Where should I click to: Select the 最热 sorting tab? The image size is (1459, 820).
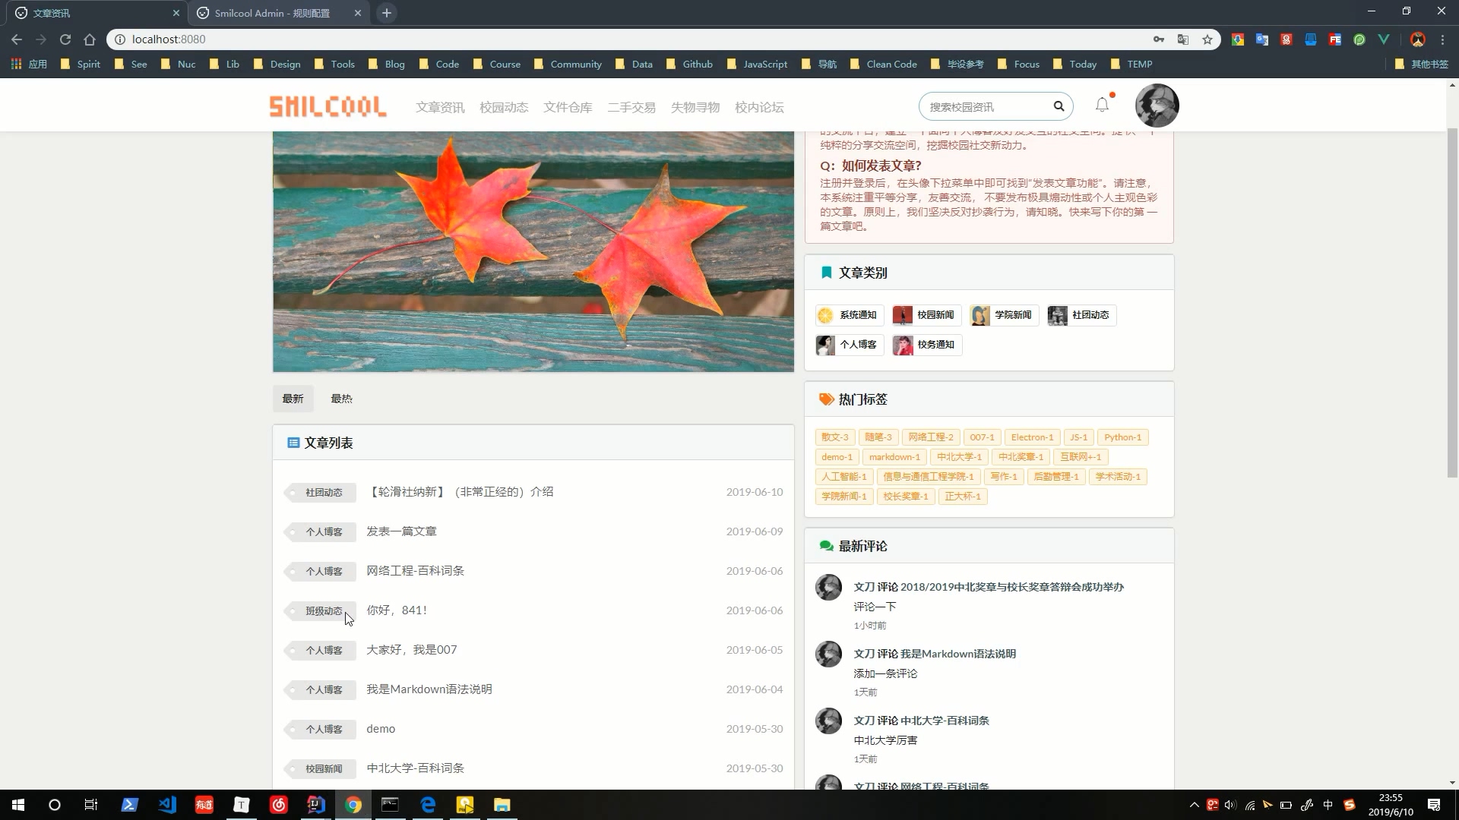[341, 399]
